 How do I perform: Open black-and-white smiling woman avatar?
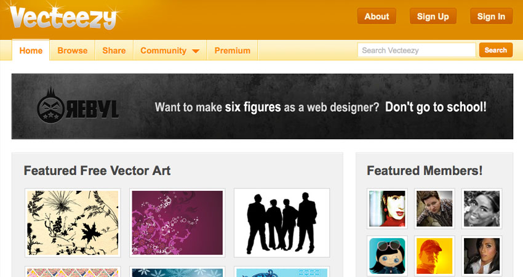(482, 209)
